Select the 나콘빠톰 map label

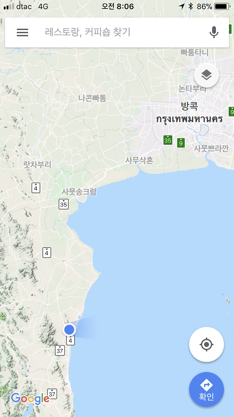pos(92,98)
